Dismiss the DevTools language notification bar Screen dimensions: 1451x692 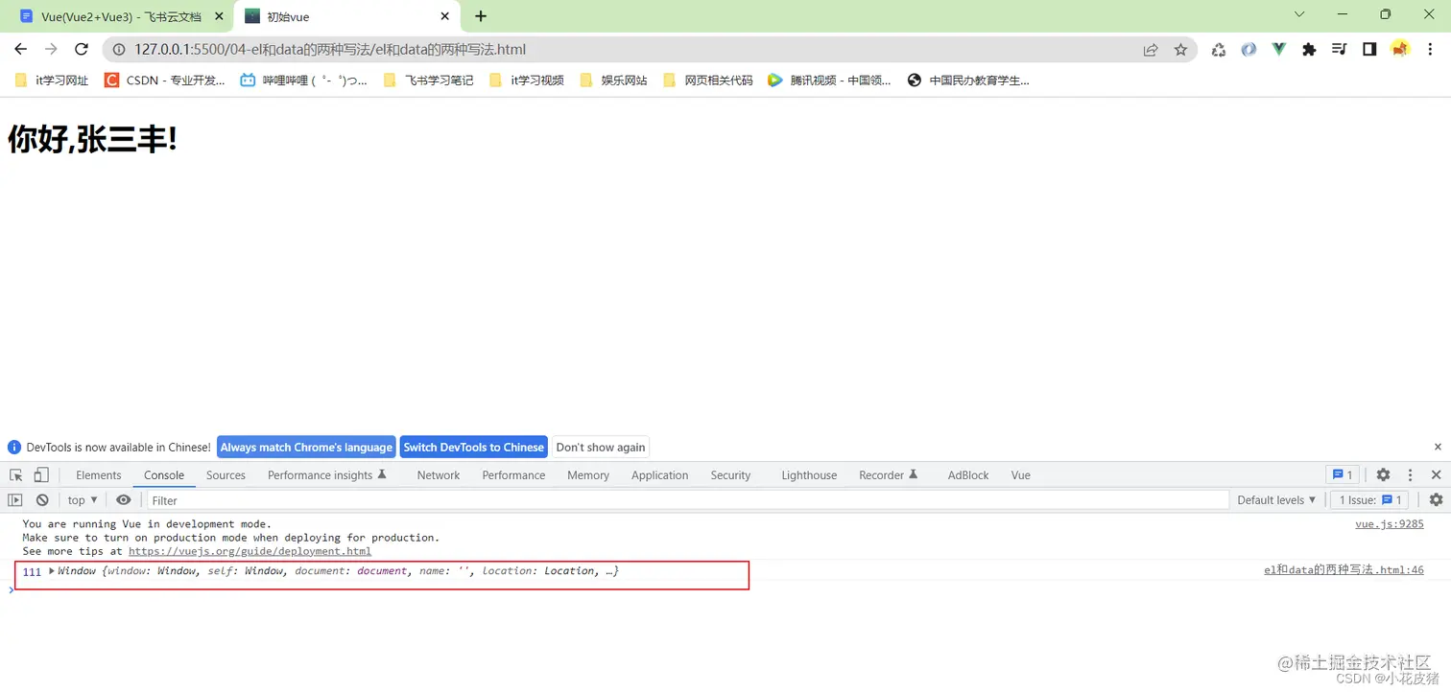1438,448
